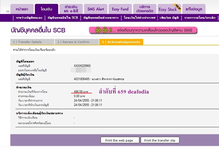The height and width of the screenshot is (150, 219).
Task: Click the จำนวนเงินที่ต้องการโอน label
Action: tap(33, 92)
